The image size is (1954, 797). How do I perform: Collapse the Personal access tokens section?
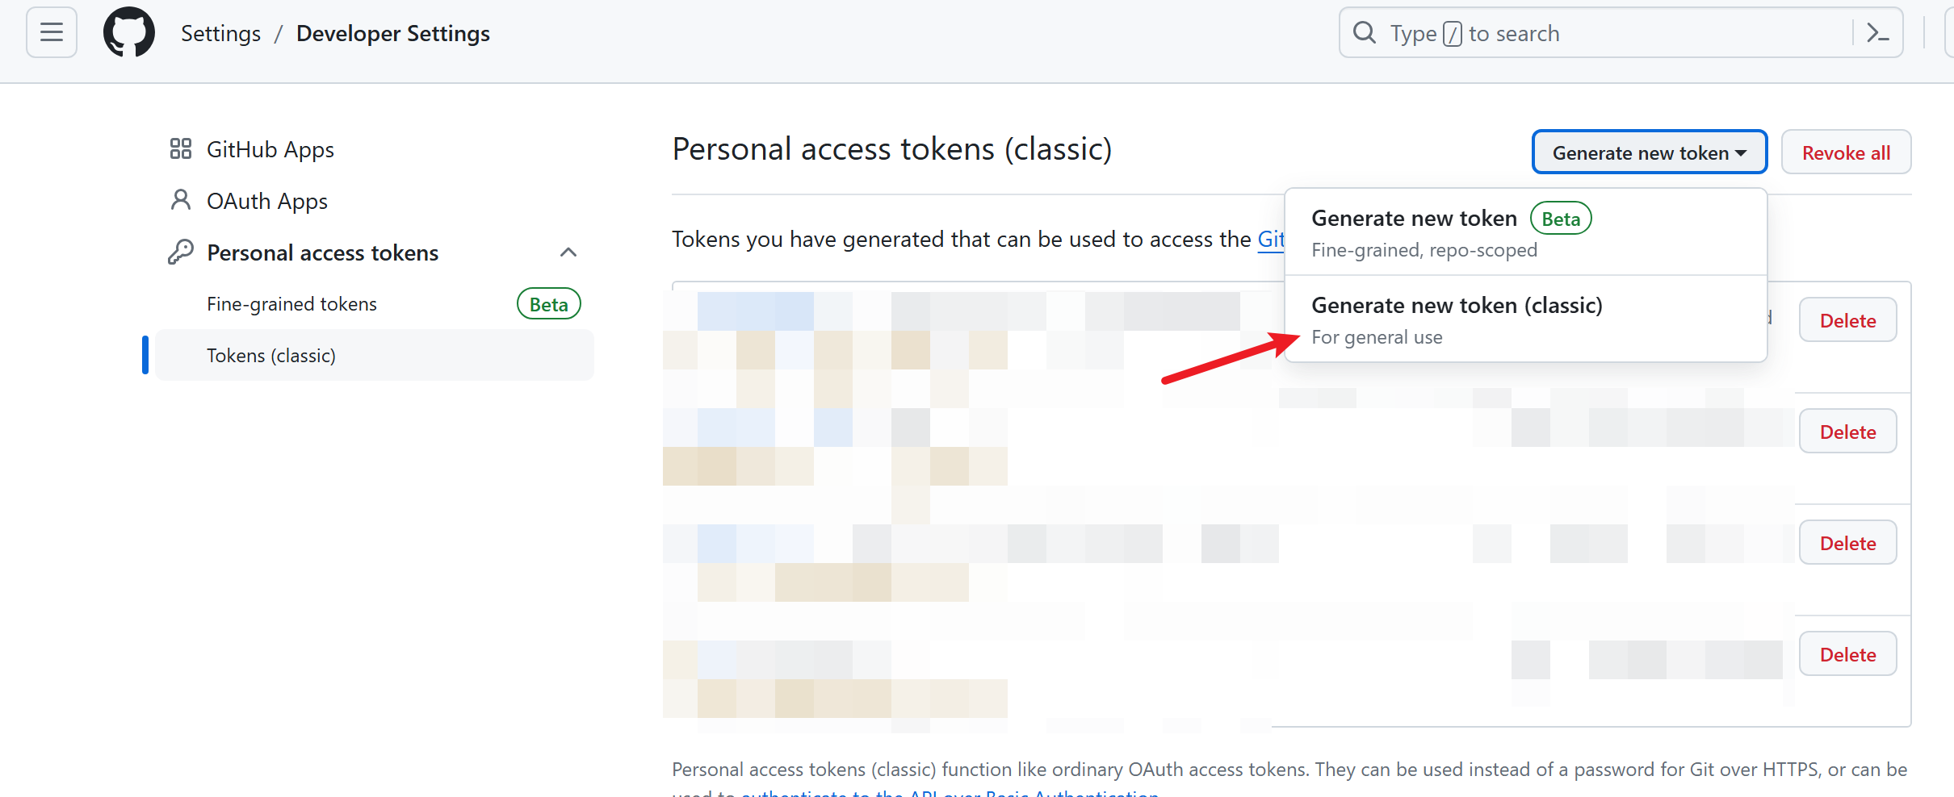(x=568, y=252)
